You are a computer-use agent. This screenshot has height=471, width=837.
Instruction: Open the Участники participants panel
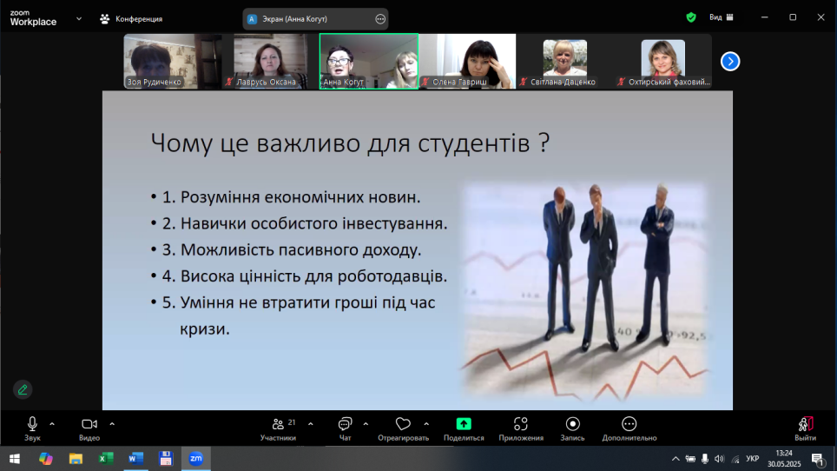[x=278, y=424]
